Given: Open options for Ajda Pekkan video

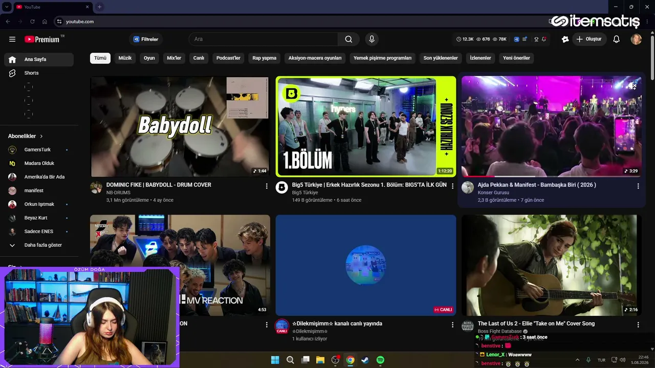Looking at the screenshot, I should [638, 187].
